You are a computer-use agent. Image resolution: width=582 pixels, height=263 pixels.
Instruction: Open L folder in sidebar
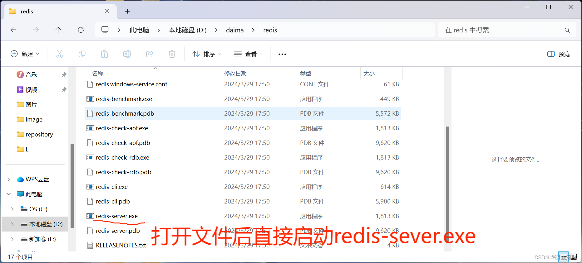coord(23,149)
